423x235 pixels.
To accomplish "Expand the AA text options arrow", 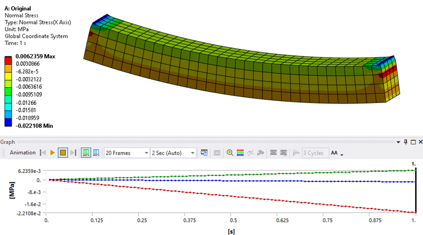I will [x=342, y=154].
